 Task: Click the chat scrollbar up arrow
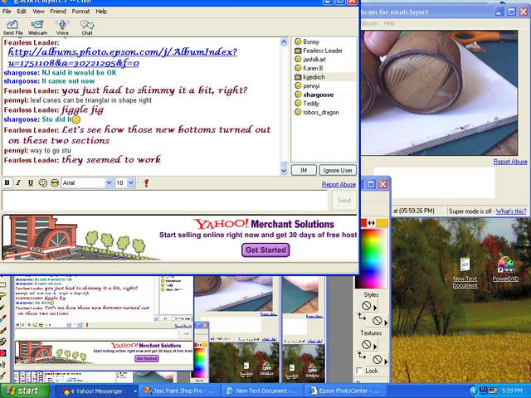tap(284, 42)
